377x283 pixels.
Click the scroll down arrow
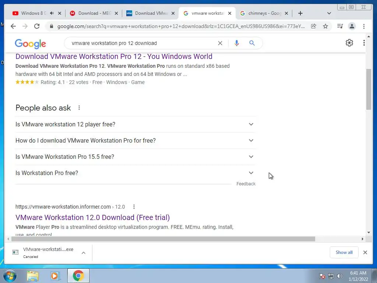click(x=369, y=233)
